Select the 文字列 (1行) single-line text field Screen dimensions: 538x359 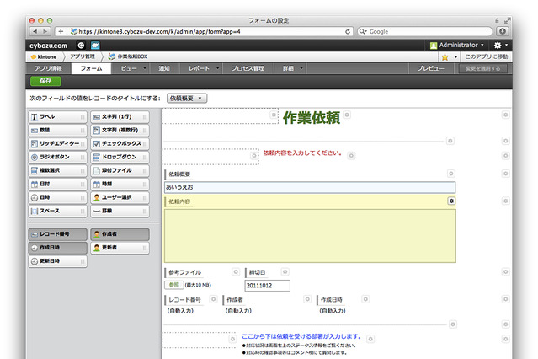coord(120,117)
